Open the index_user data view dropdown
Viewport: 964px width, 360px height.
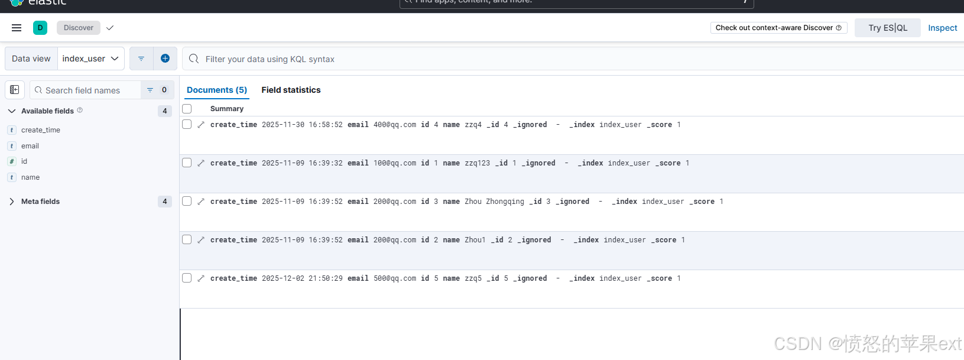pos(91,59)
